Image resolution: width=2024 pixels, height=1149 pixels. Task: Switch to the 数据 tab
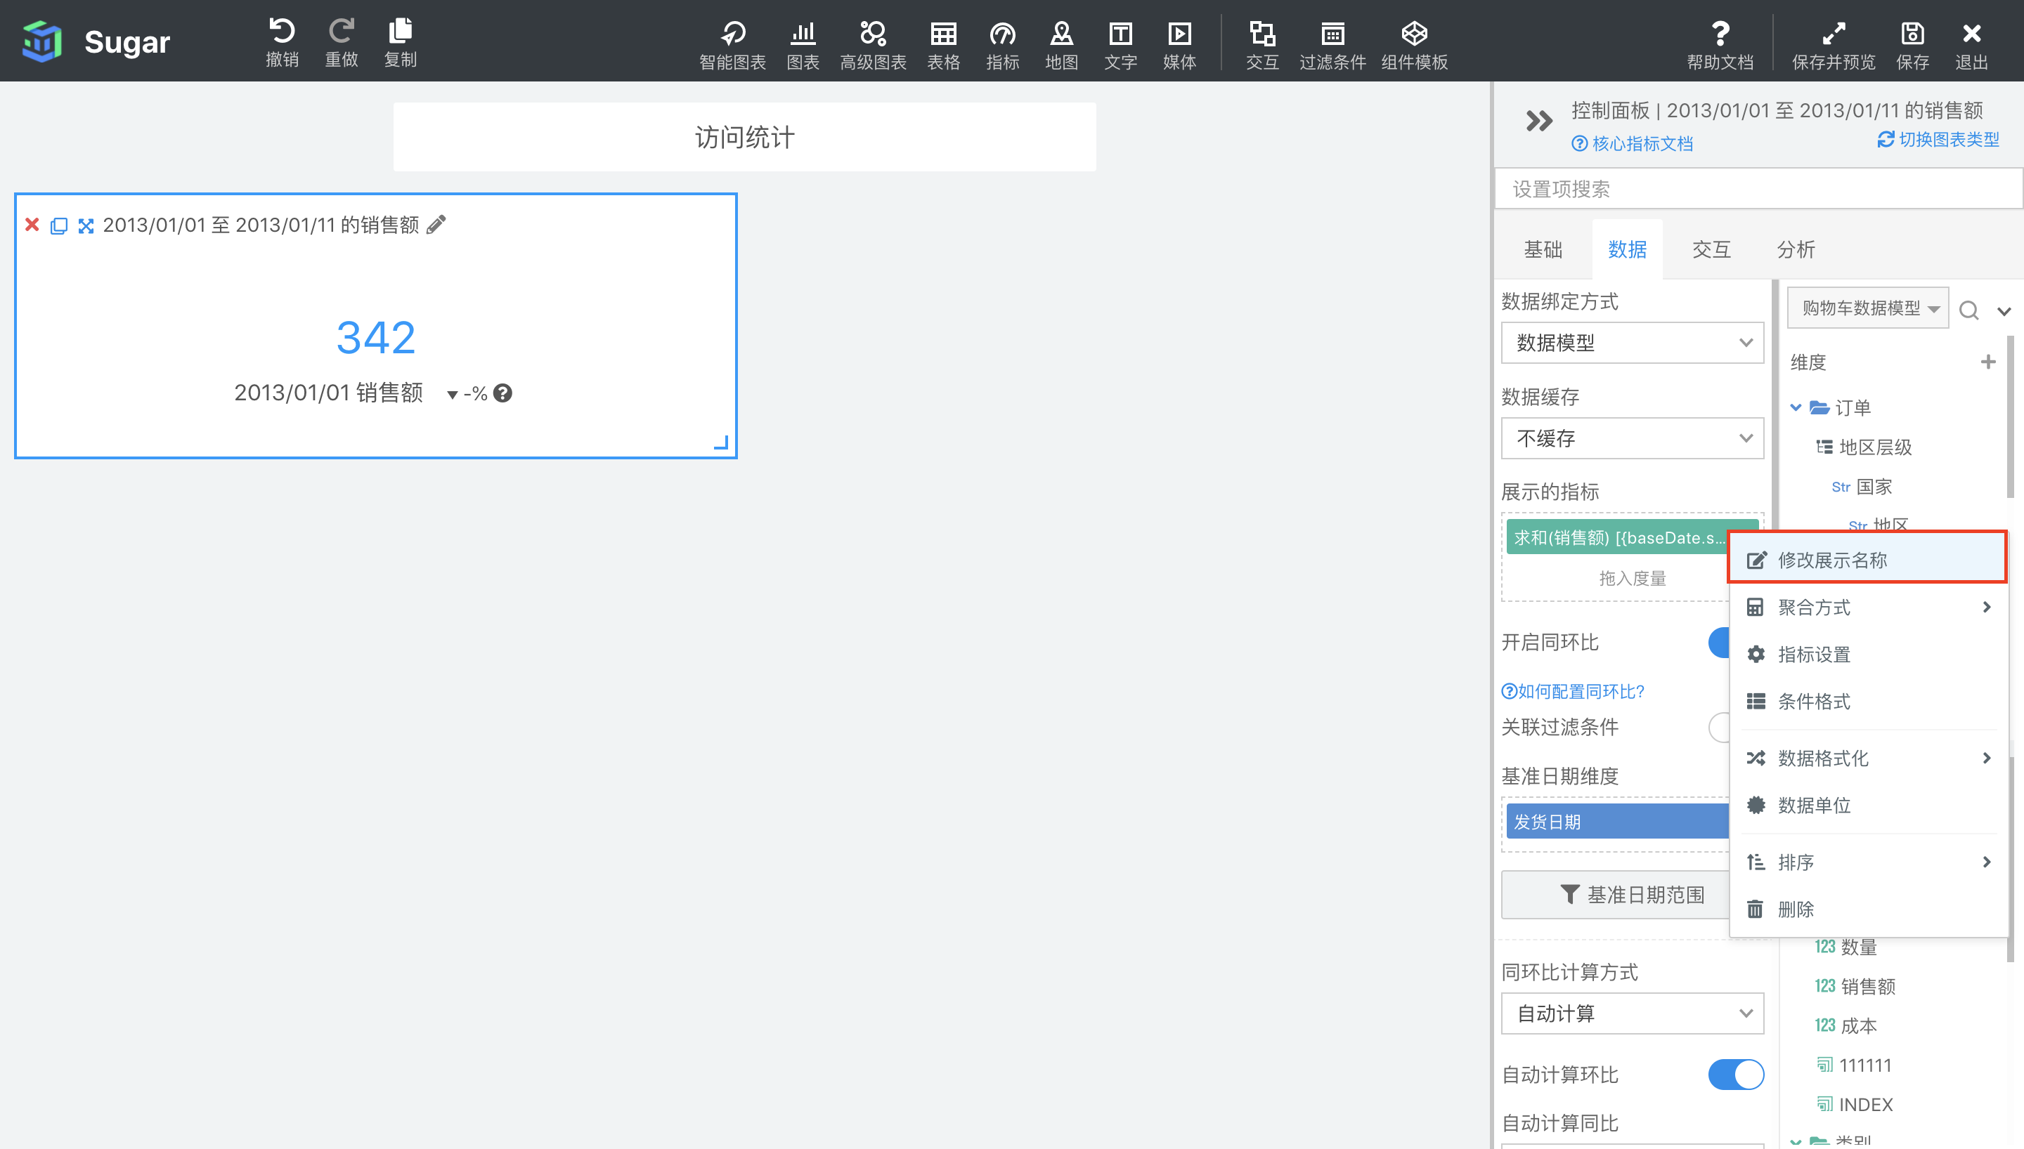coord(1627,249)
